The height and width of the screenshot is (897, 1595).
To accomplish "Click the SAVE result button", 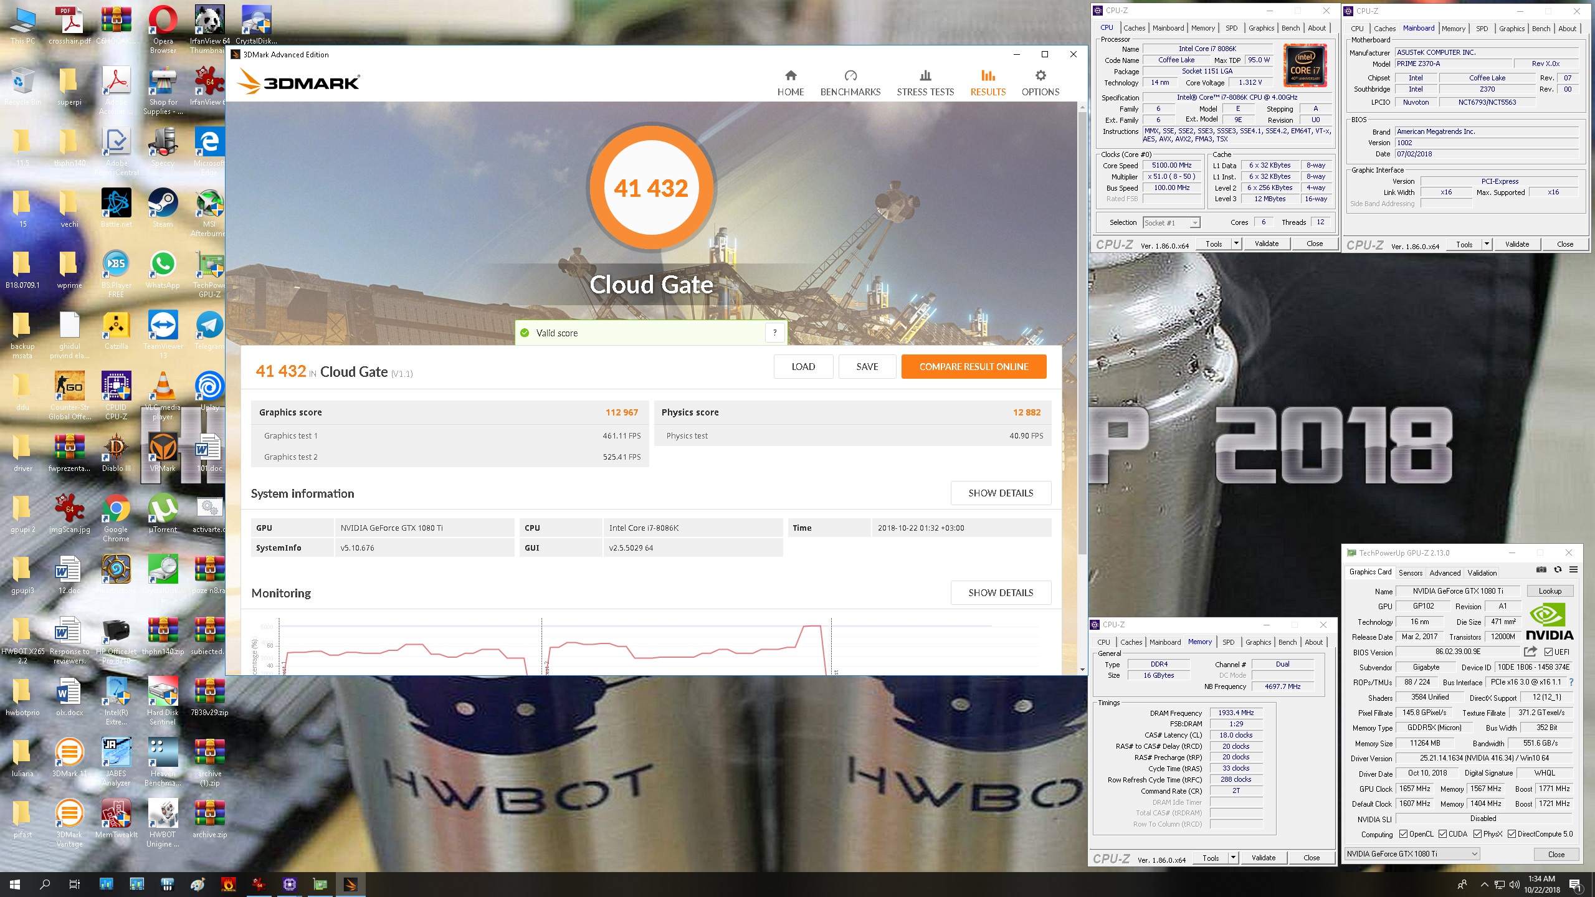I will coord(867,366).
